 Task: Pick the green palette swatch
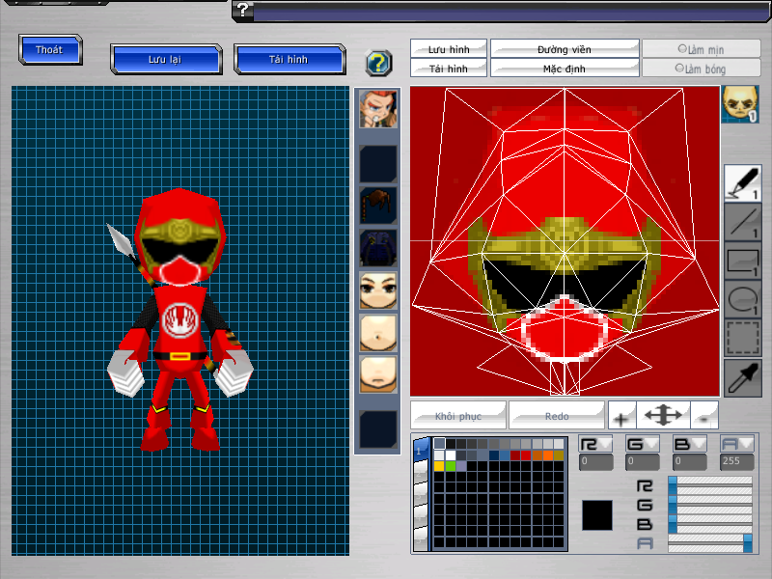click(x=450, y=466)
